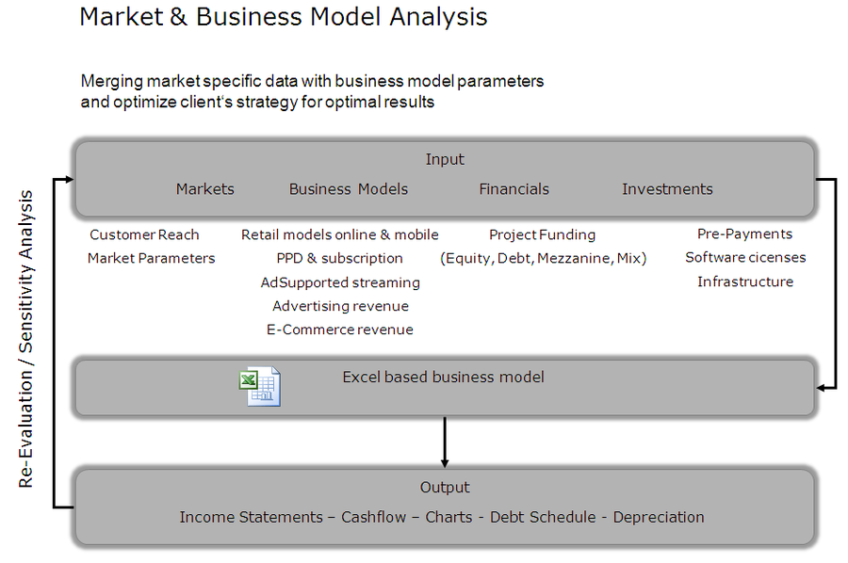This screenshot has height=563, width=848.
Task: Click the Software licenses text
Action: (x=745, y=257)
